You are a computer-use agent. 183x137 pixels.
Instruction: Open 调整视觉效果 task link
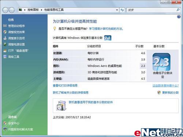[x=16, y=32]
